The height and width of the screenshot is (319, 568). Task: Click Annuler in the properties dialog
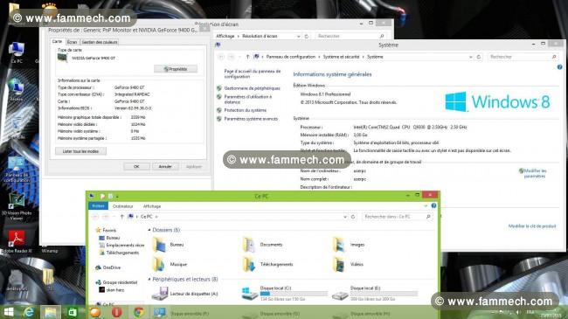pos(165,166)
